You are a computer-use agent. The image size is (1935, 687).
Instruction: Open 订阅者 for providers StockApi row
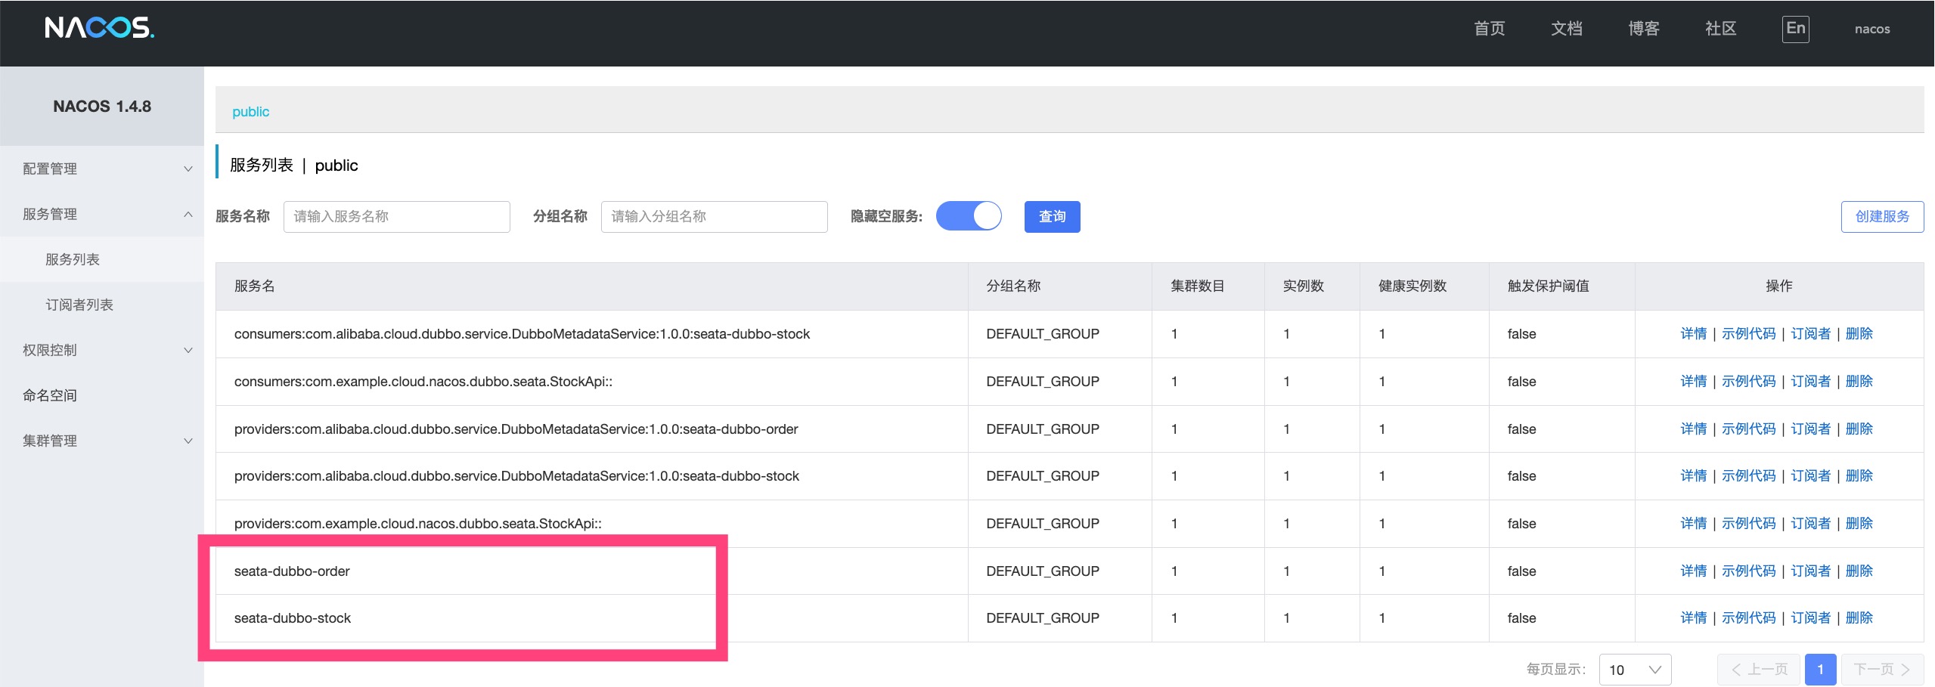[x=1810, y=523]
